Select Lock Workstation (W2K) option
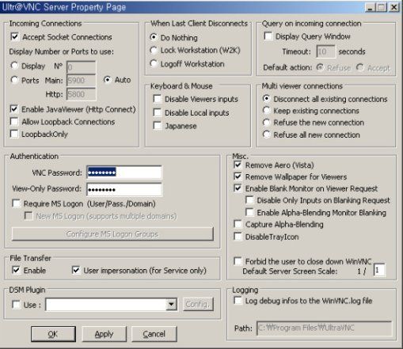Image resolution: width=403 pixels, height=349 pixels. [154, 50]
